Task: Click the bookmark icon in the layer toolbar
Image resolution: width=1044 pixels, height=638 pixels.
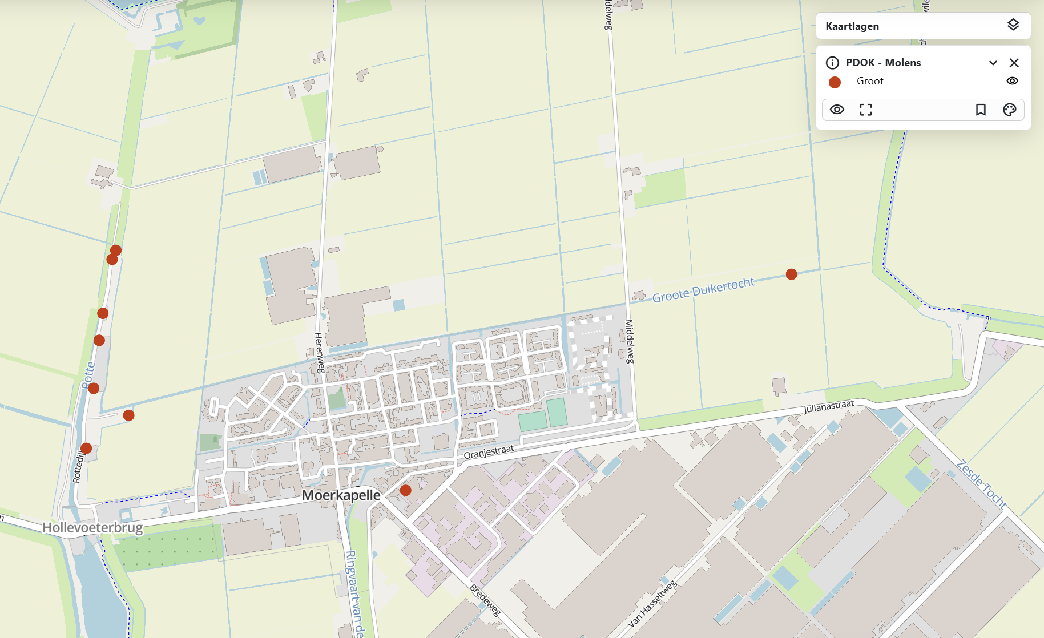Action: point(981,110)
